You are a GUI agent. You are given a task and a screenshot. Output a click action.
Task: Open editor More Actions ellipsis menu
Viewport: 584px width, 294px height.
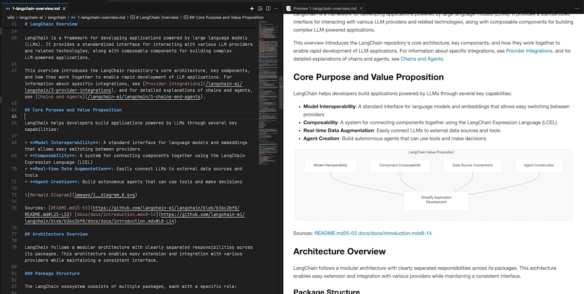[x=276, y=8]
